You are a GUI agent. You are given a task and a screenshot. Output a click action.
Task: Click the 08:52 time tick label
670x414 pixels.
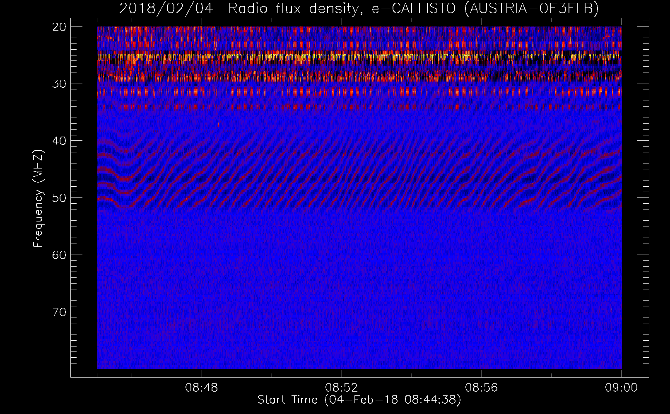[x=342, y=388]
